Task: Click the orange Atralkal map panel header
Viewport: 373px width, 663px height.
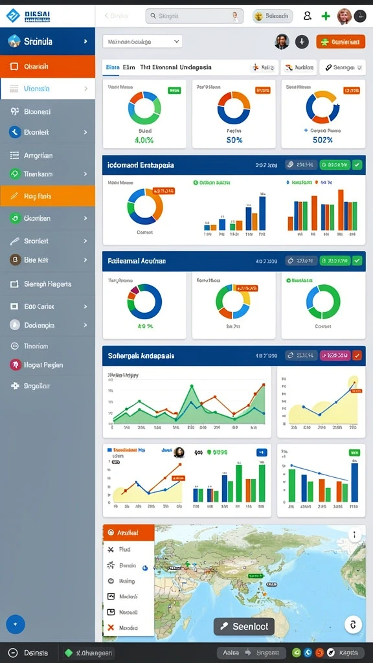Action: [129, 533]
